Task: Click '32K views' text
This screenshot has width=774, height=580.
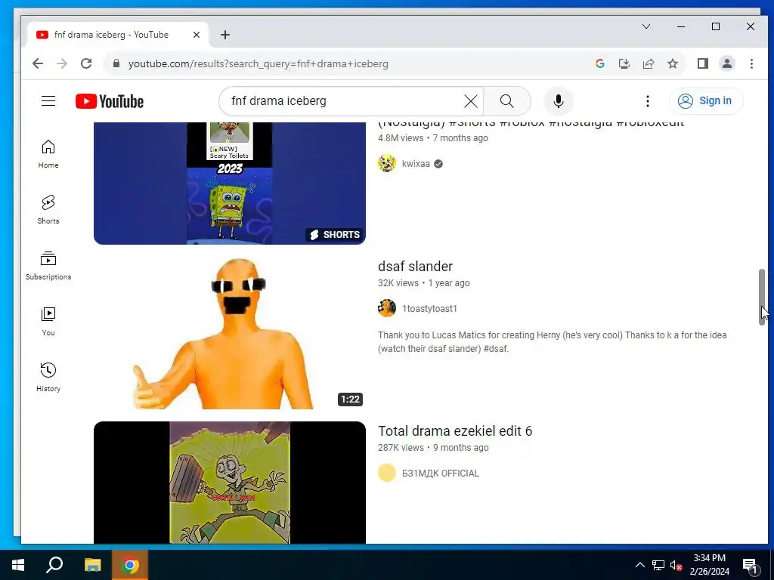Action: [398, 283]
